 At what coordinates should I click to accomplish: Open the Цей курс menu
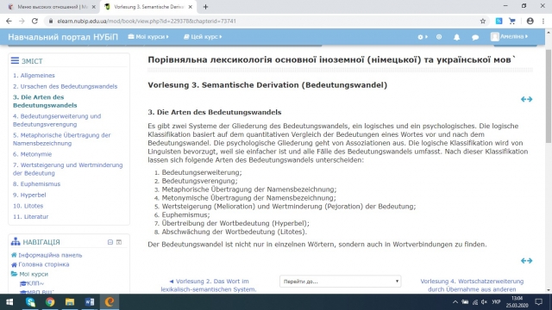tap(203, 36)
